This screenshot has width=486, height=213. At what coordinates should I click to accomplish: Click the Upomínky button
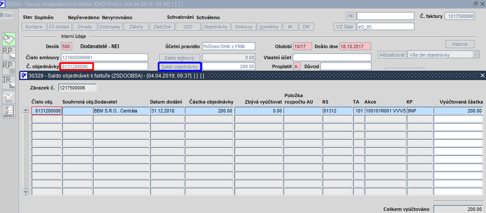coord(270,27)
